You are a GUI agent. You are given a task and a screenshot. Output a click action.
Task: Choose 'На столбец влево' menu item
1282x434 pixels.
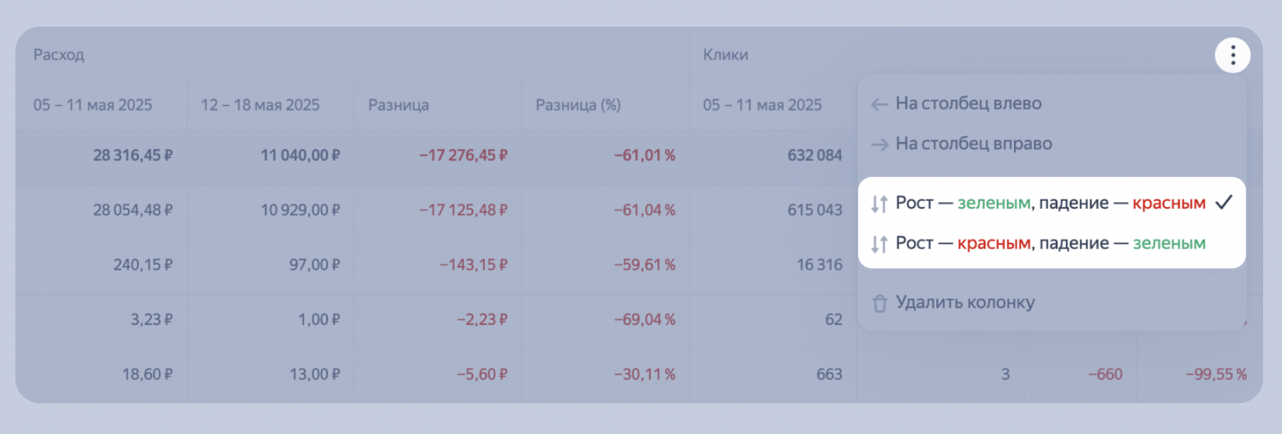pos(968,104)
